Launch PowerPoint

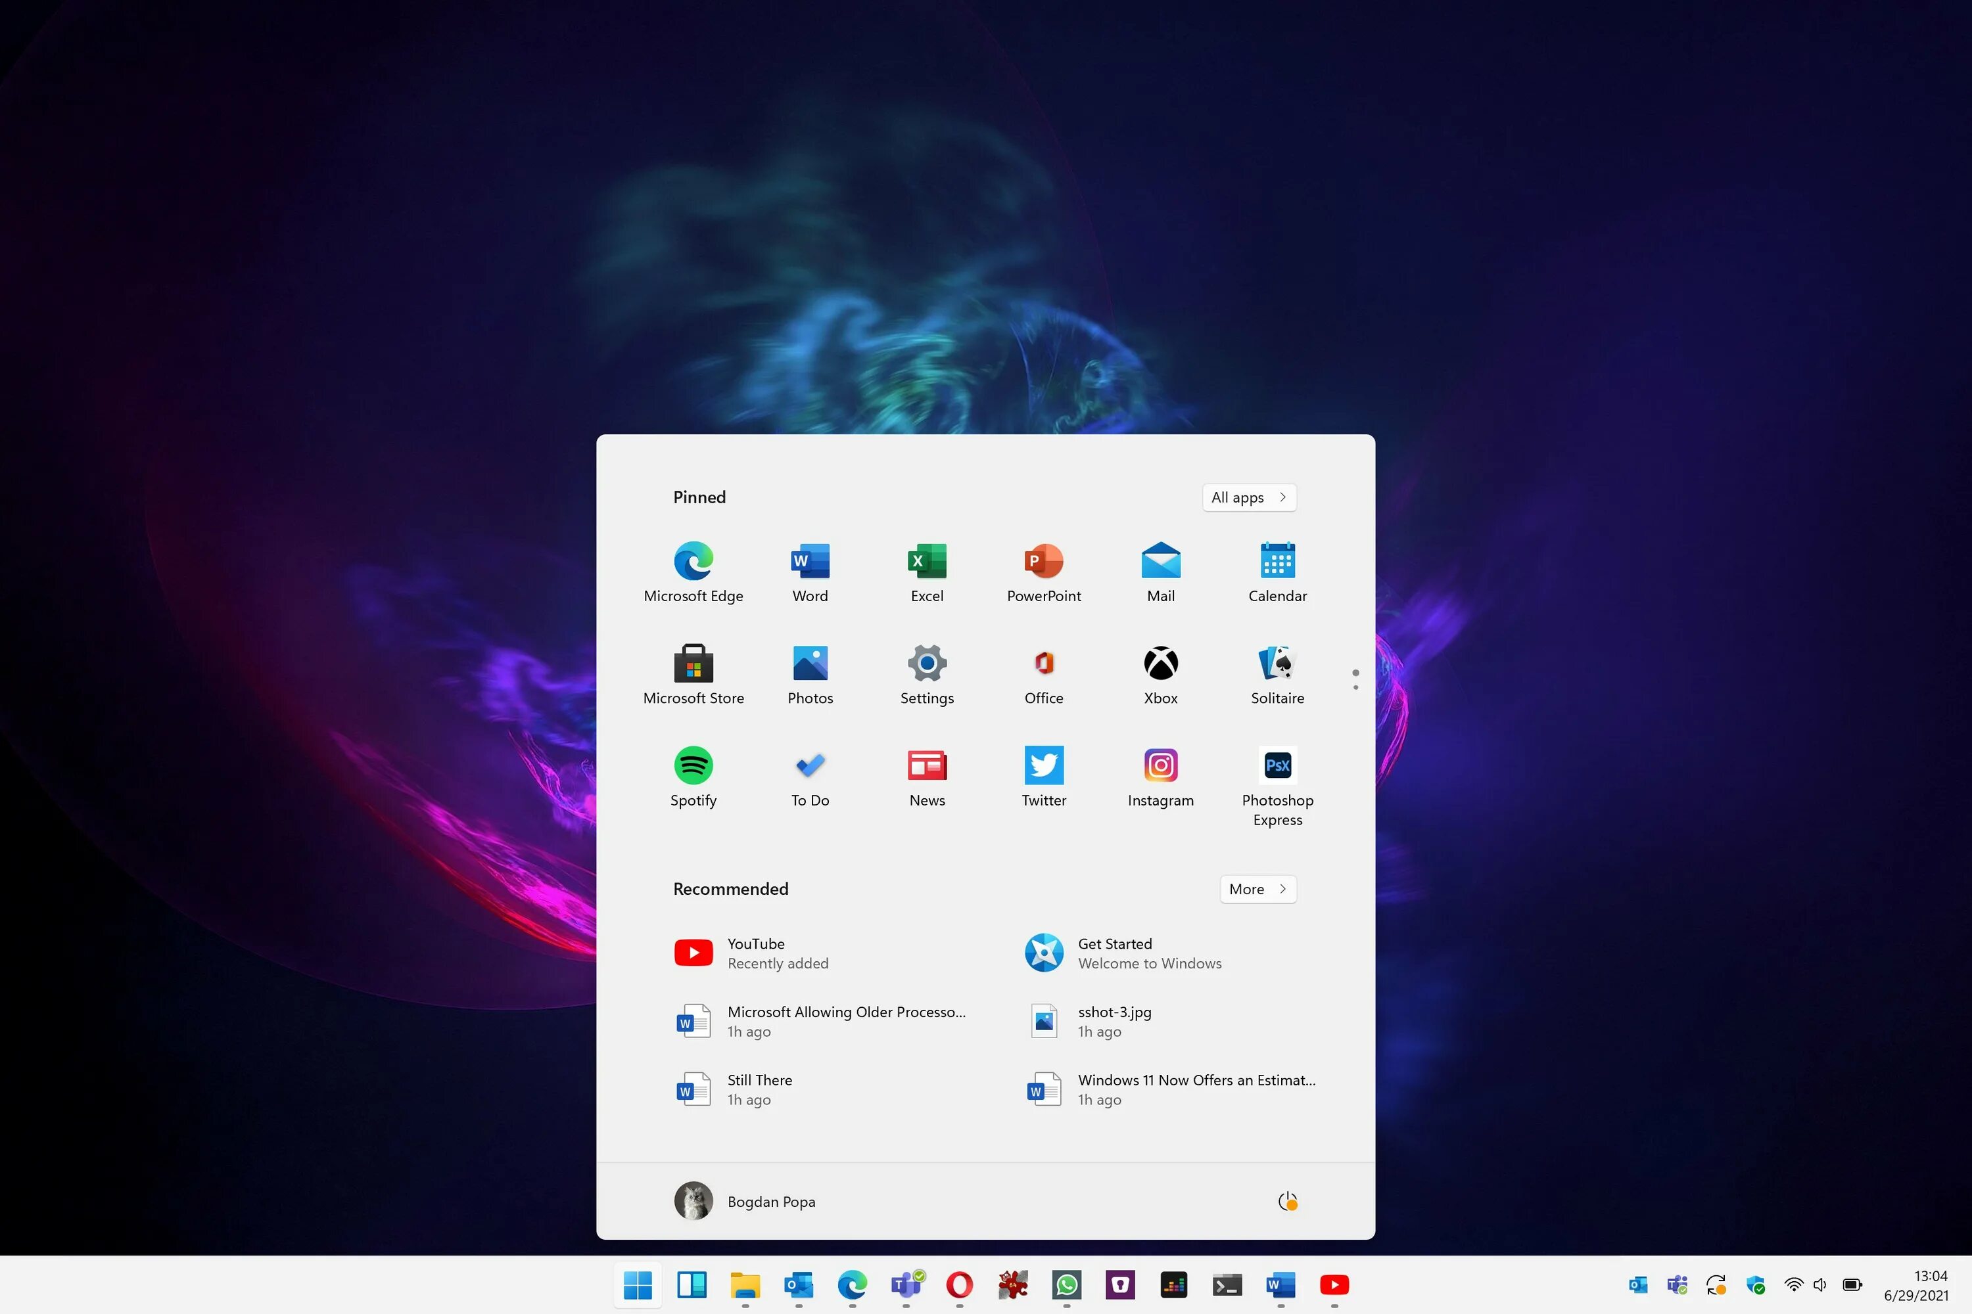[1043, 572]
